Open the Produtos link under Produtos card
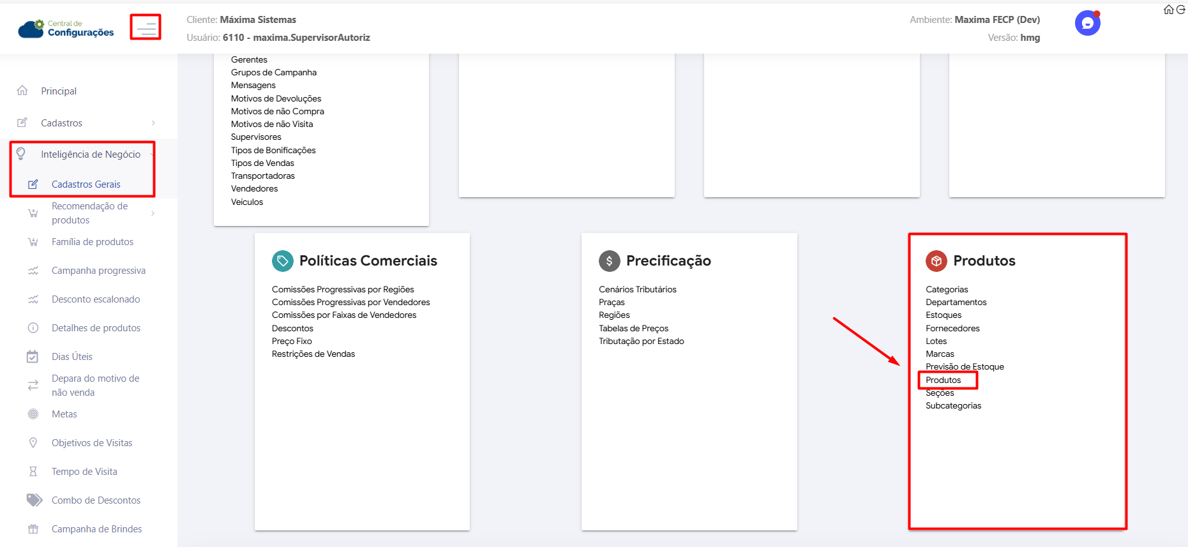Image resolution: width=1188 pixels, height=547 pixels. (x=943, y=380)
